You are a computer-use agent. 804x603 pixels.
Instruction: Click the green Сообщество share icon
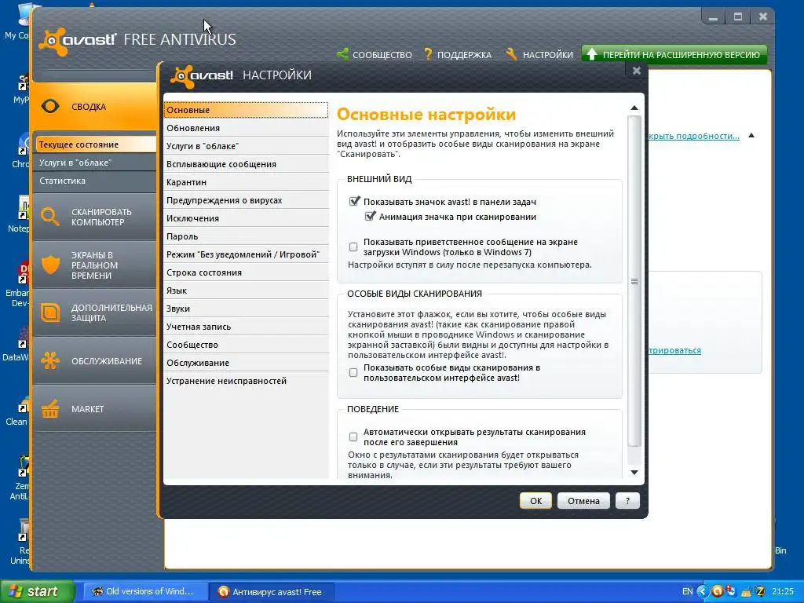pos(342,53)
